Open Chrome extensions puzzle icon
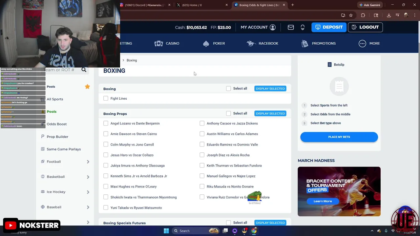Image resolution: width=420 pixels, height=236 pixels. [363, 15]
